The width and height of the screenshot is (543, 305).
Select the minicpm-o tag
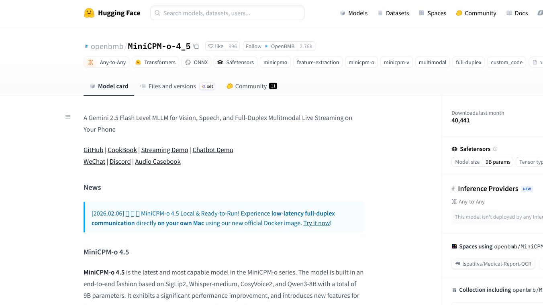tap(361, 62)
